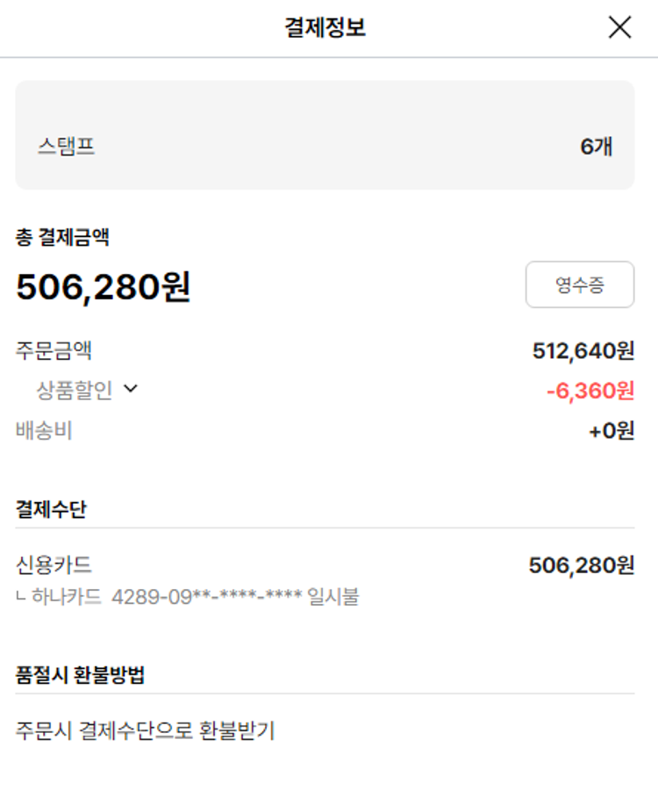Click the 512,640원 order amount
The image size is (658, 790).
point(583,351)
